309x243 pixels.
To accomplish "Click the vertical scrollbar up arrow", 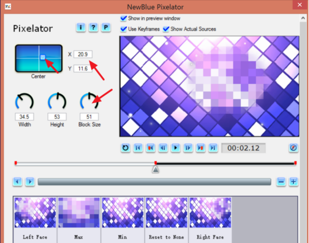I will pyautogui.click(x=303, y=18).
